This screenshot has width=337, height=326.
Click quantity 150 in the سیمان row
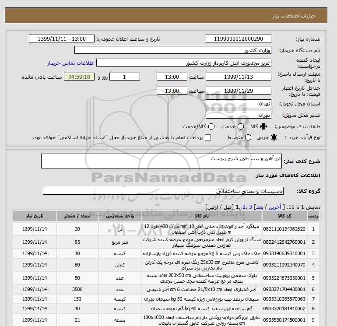[x=77, y=299]
